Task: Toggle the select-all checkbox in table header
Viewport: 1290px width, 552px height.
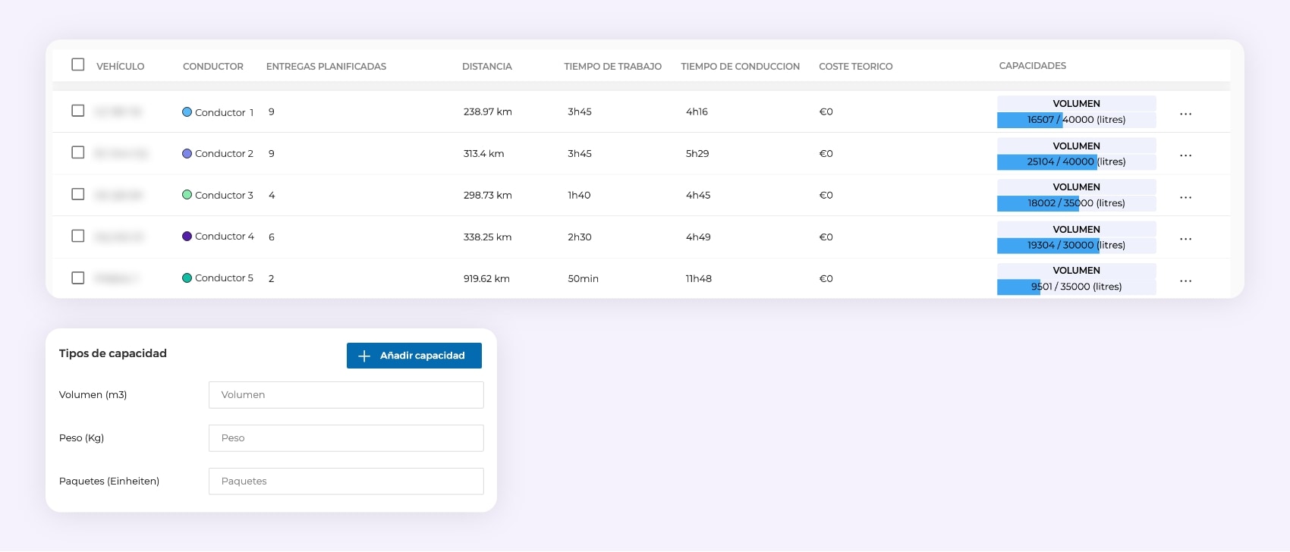Action: pos(77,64)
